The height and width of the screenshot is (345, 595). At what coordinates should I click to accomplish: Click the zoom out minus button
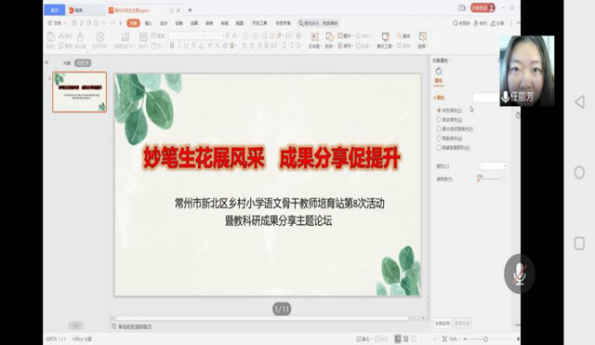tap(465, 338)
